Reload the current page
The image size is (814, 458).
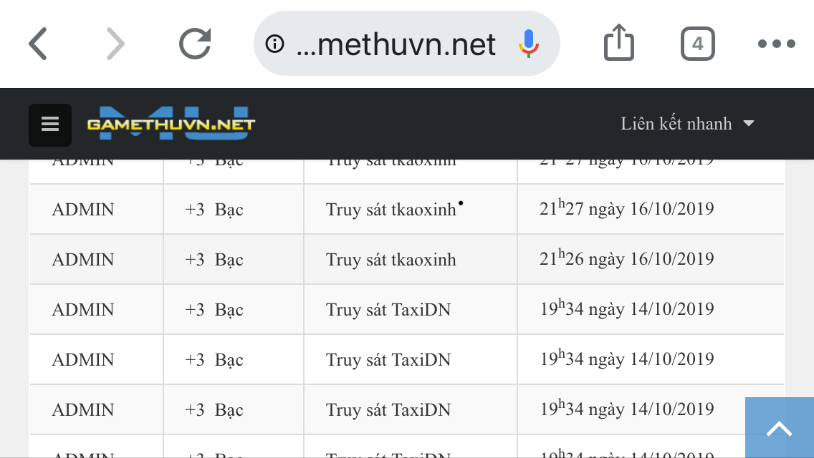pyautogui.click(x=195, y=44)
